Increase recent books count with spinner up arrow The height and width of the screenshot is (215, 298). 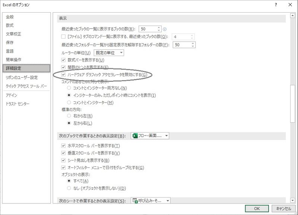[x=159, y=27]
